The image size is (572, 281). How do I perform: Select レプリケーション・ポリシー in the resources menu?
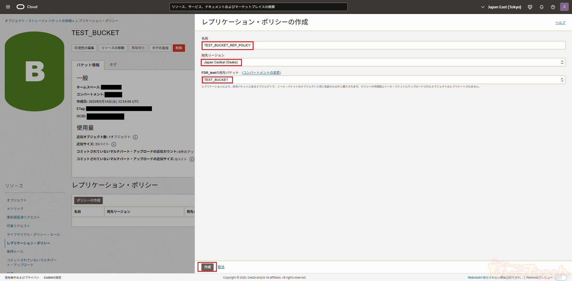coord(28,243)
